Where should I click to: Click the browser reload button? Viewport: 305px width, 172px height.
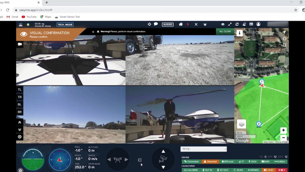click(x=8, y=10)
